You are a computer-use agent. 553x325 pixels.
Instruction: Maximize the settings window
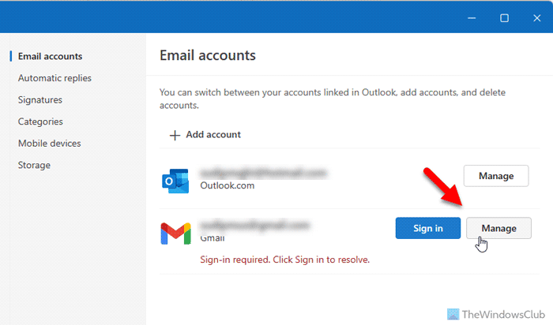click(x=504, y=17)
